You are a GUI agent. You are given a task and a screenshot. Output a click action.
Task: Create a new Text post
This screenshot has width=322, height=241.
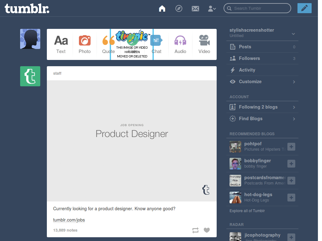[61, 44]
